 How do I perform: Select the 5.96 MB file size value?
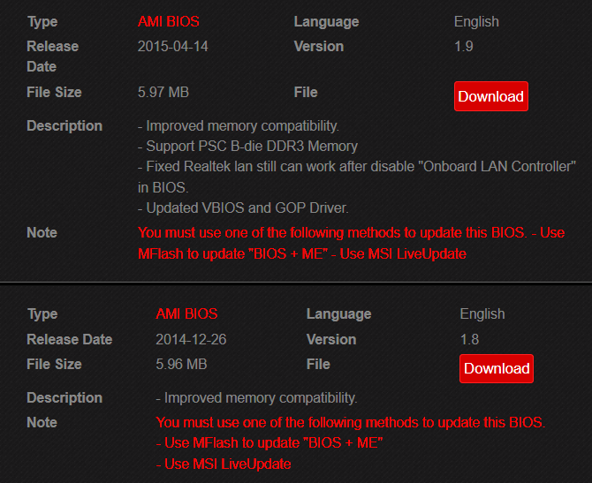point(181,364)
